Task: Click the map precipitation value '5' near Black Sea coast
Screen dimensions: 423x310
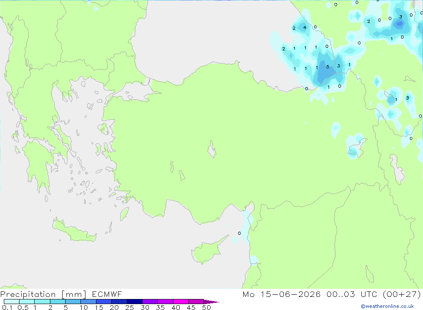Action: [x=327, y=67]
